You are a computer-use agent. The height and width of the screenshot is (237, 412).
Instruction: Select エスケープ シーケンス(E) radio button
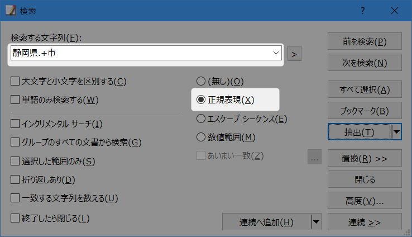coord(201,118)
